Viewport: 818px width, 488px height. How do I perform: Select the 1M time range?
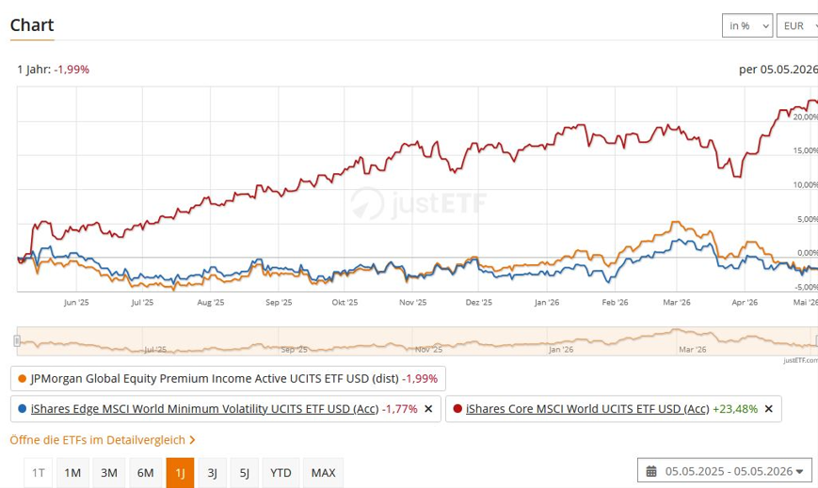[x=72, y=473]
